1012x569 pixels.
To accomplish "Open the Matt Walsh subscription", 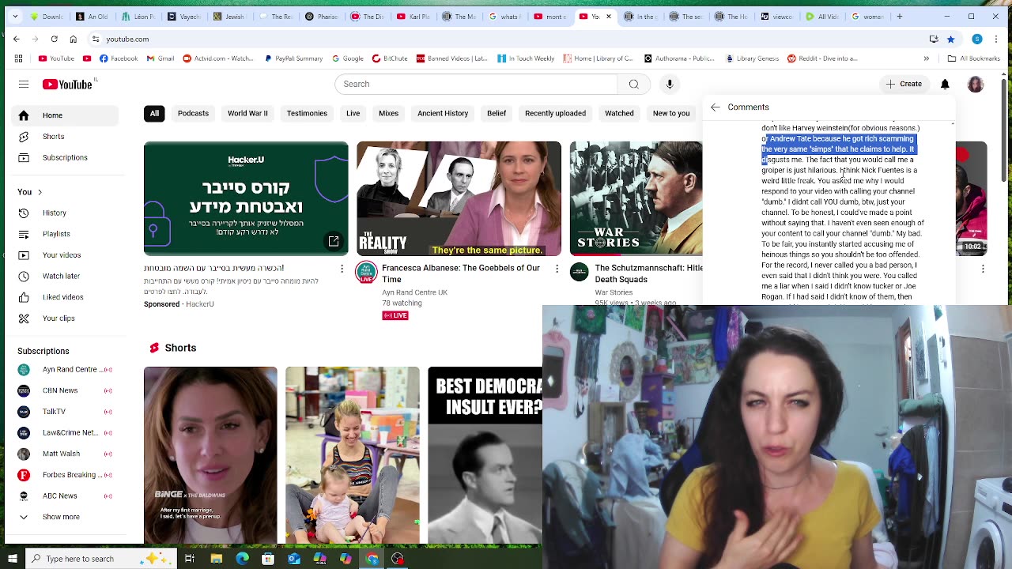I will click(x=64, y=454).
